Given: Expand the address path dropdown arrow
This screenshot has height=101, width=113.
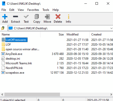Looking at the screenshot, I should click(111, 28).
